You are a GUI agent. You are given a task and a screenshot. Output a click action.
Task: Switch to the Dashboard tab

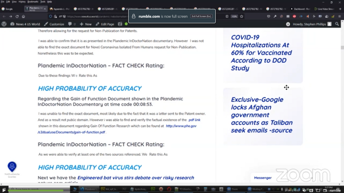click(300, 9)
